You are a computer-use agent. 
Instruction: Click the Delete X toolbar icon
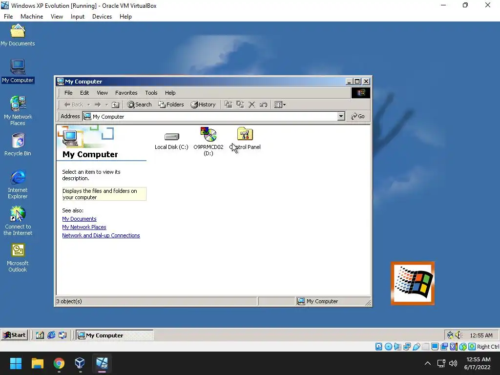251,104
